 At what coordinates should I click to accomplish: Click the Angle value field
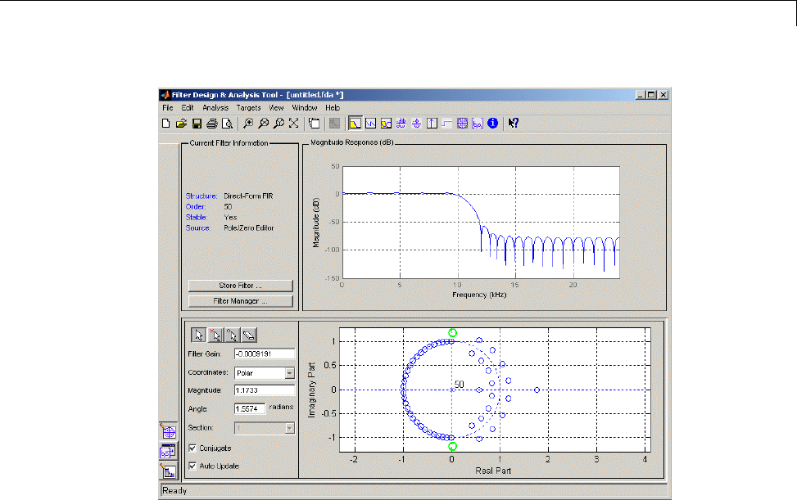[249, 408]
